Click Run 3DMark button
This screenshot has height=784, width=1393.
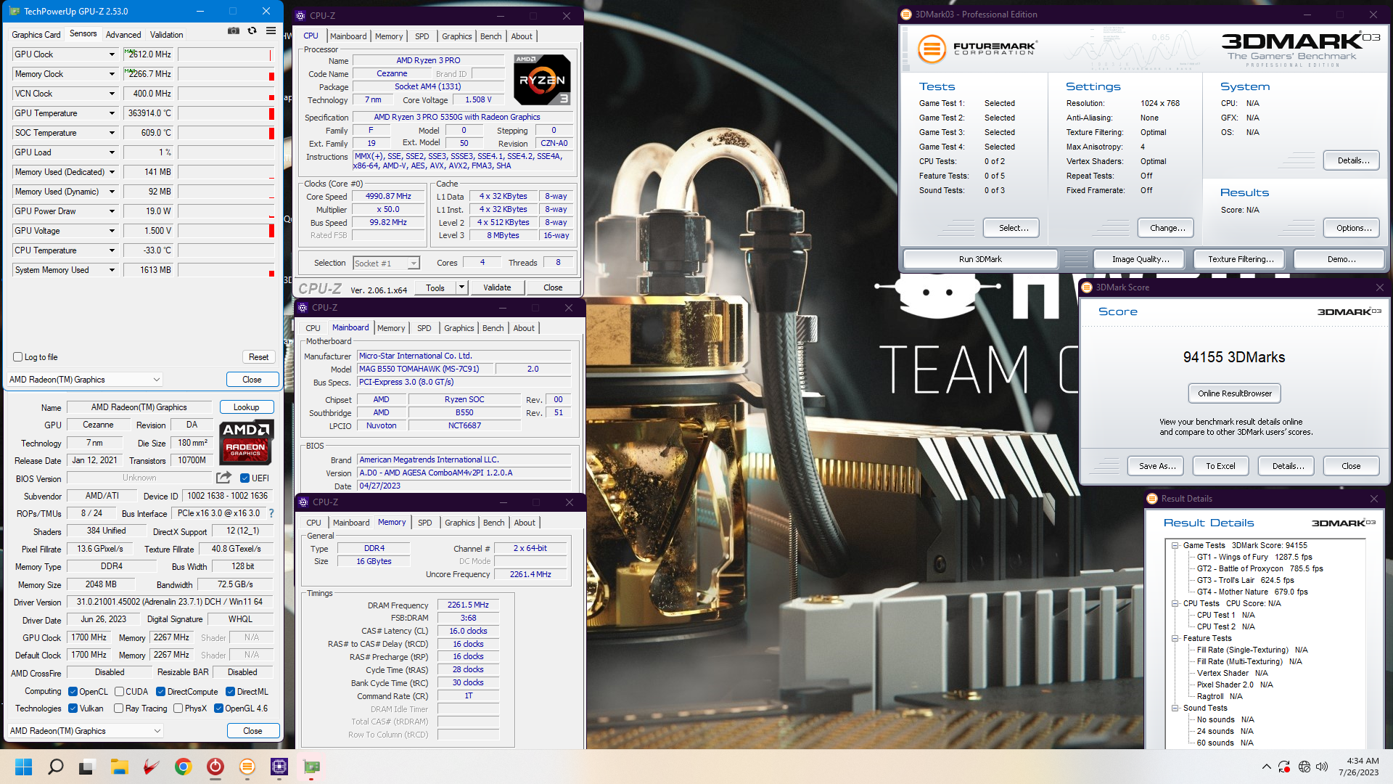point(980,259)
